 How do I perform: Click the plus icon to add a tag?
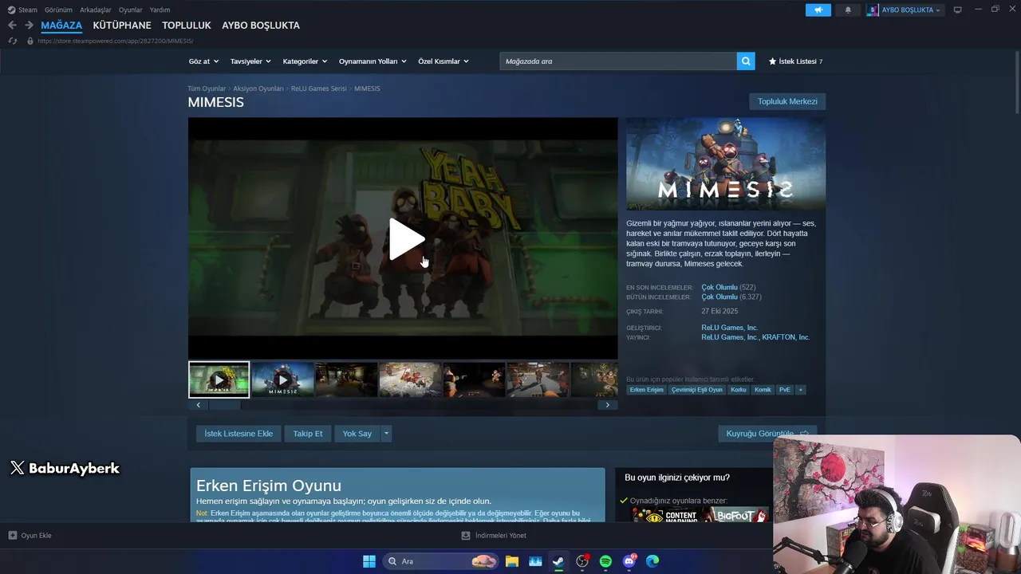pyautogui.click(x=800, y=390)
